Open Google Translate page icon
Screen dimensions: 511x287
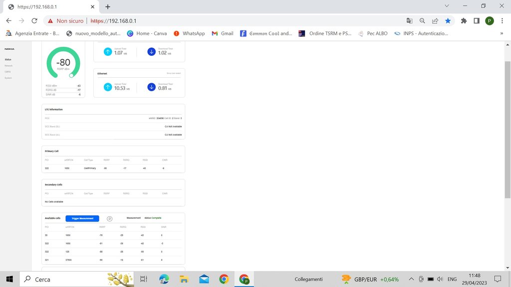click(409, 21)
